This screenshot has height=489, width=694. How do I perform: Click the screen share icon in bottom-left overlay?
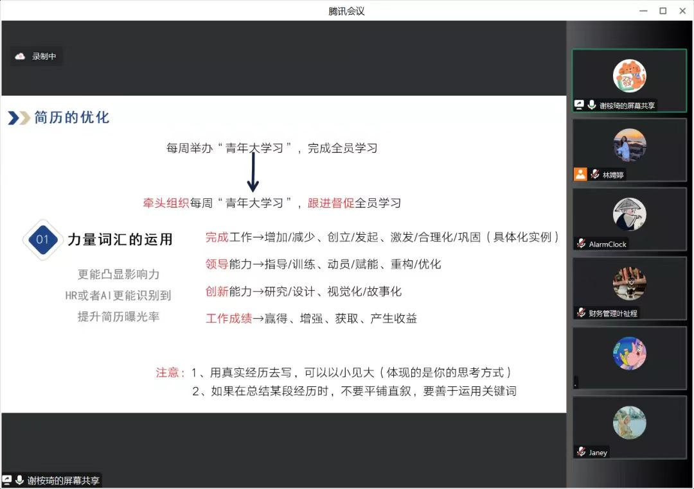tap(8, 479)
